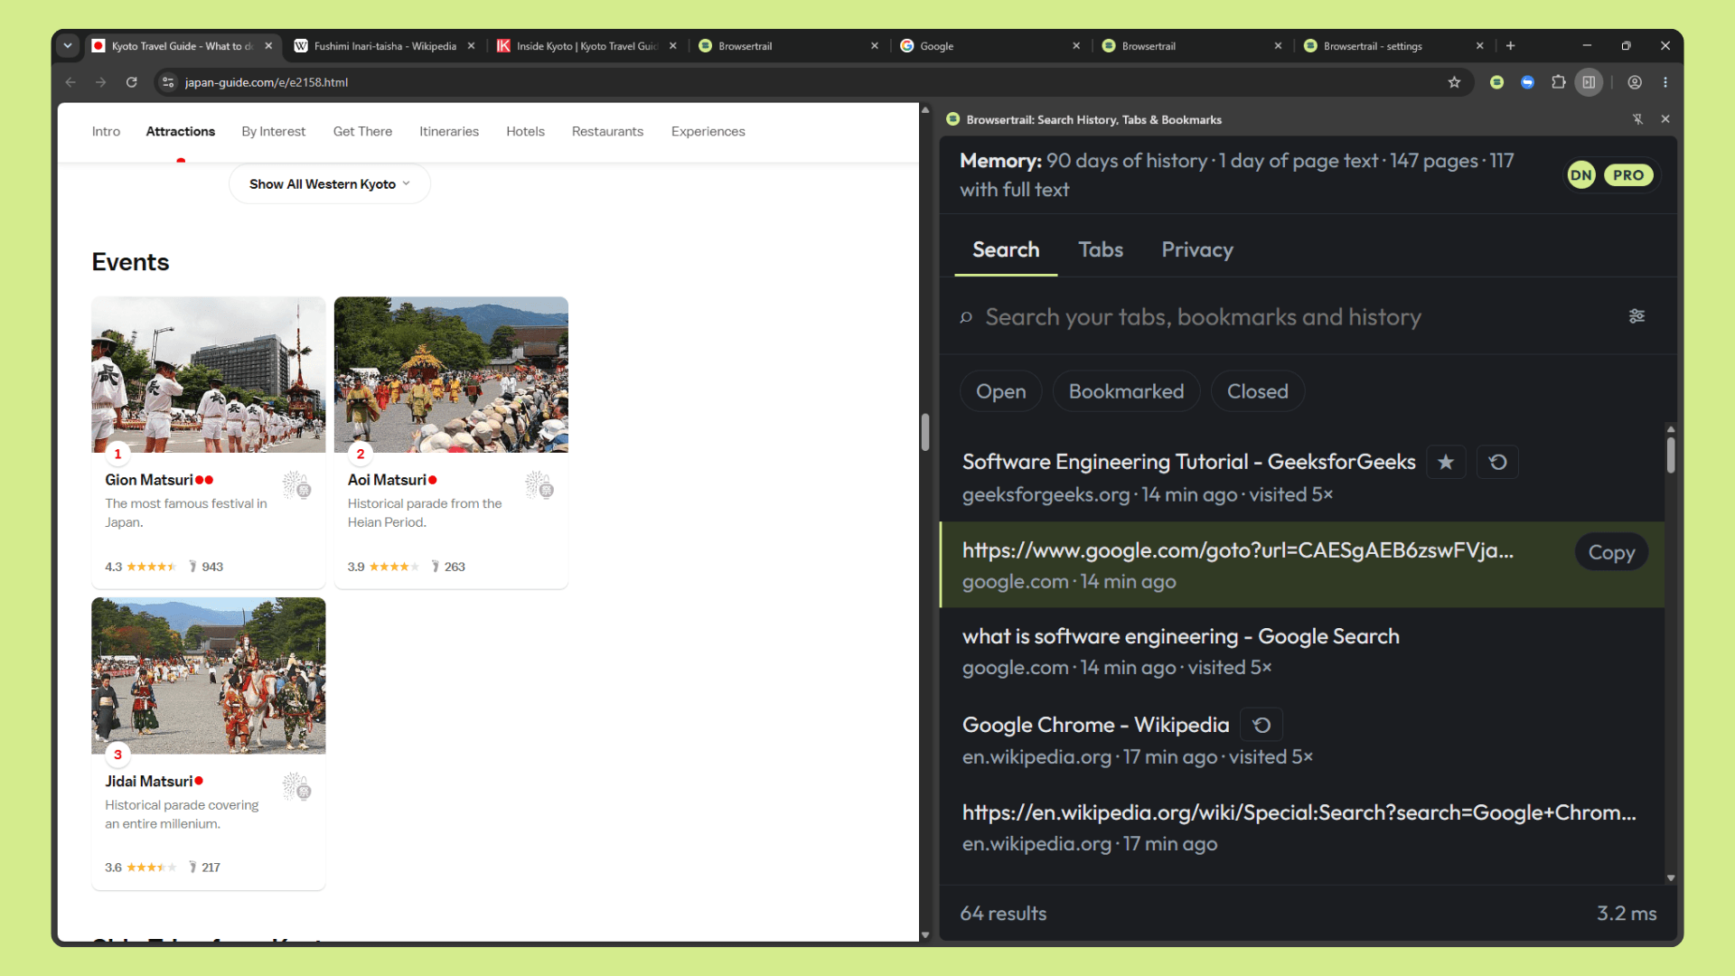Click the webpage vertical scrollbar thumb
1735x976 pixels.
(925, 432)
